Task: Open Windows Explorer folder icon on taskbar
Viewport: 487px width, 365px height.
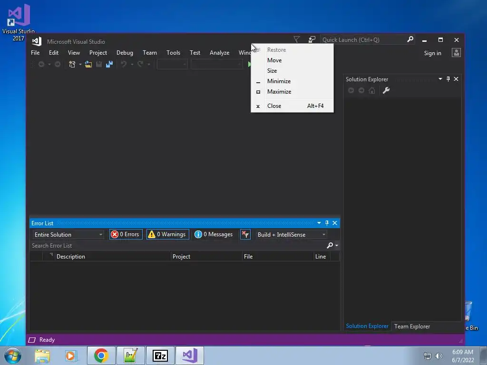Action: tap(42, 355)
